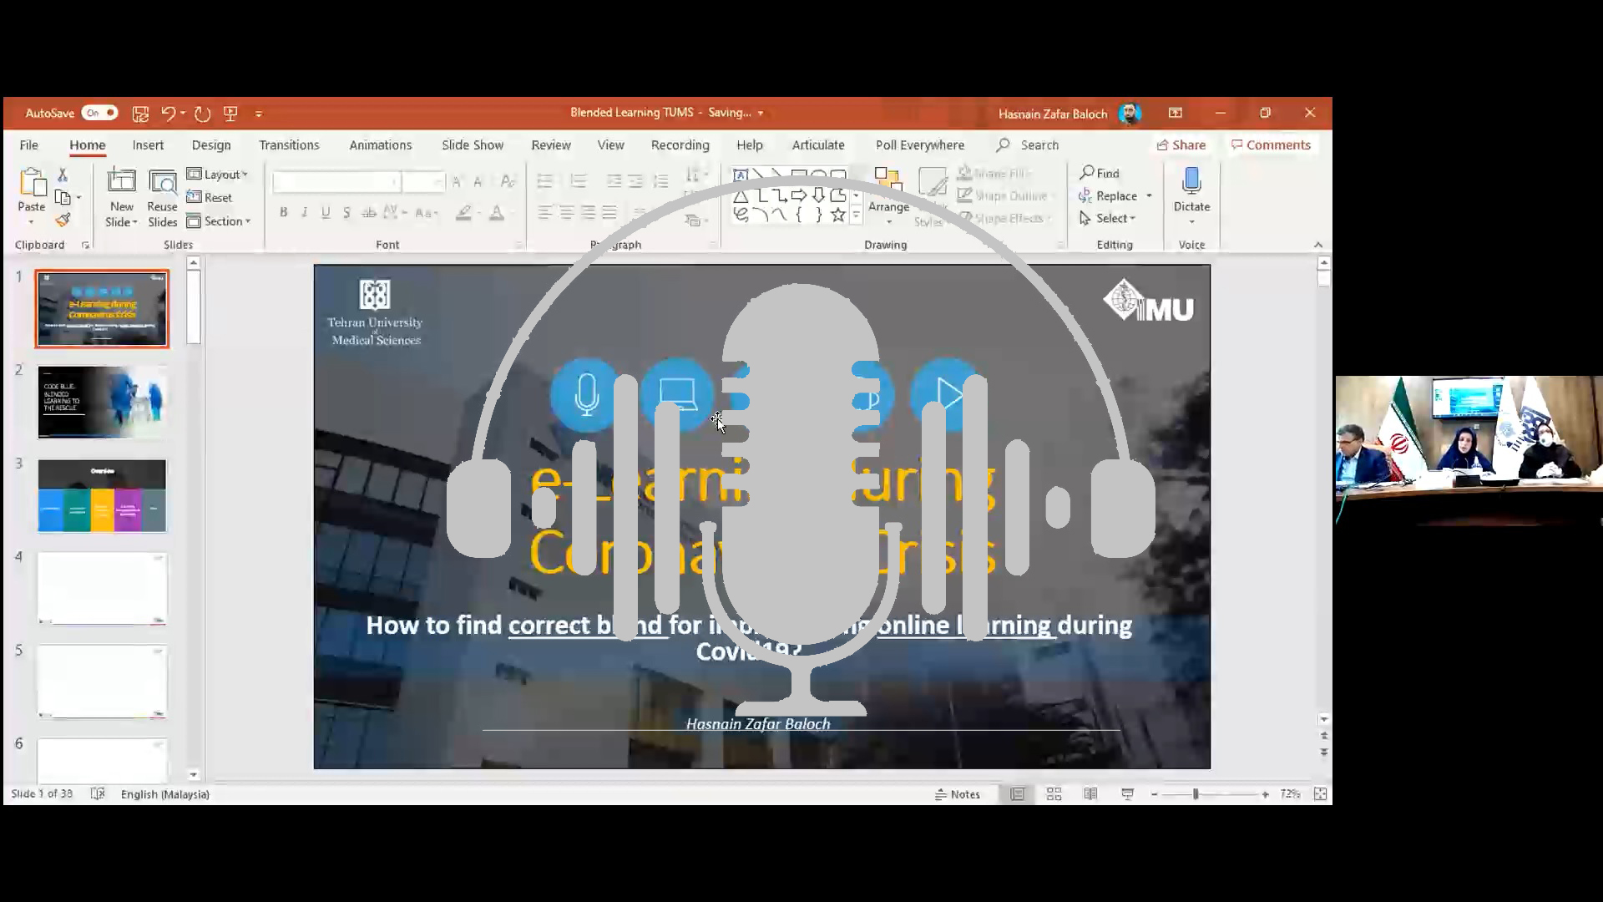Toggle the Notes pane
Viewport: 1603px width, 902px height.
(x=958, y=794)
